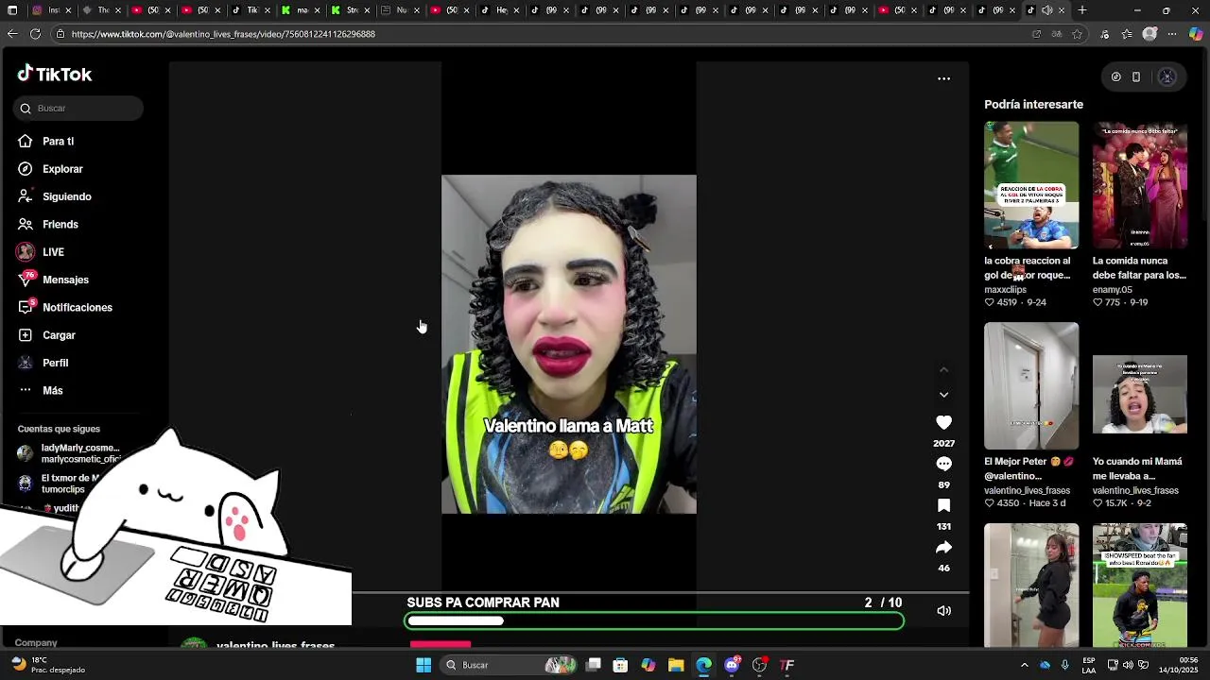Open the profile avatar at top right
The height and width of the screenshot is (680, 1210).
coord(1167,77)
